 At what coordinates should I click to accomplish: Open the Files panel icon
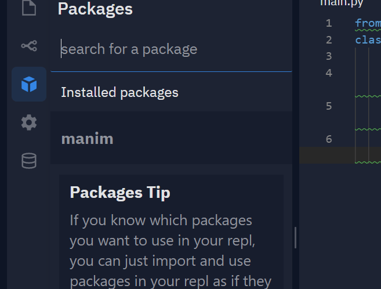pos(29,8)
